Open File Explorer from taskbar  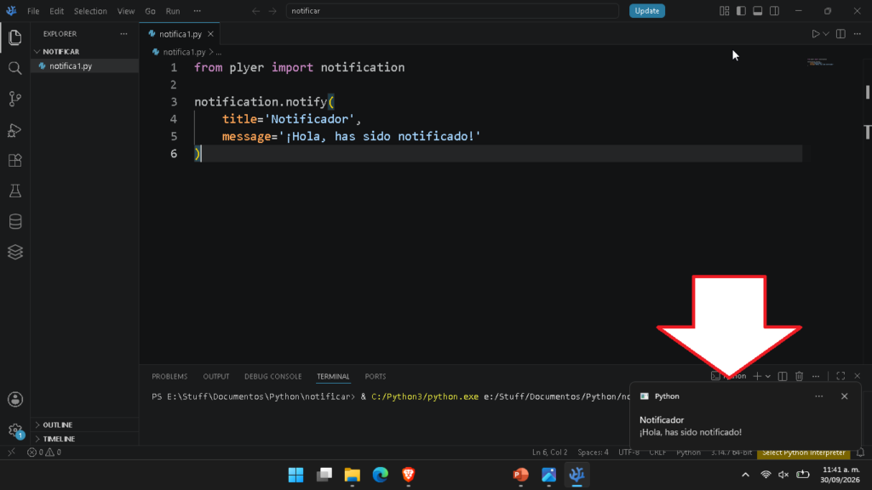[352, 475]
